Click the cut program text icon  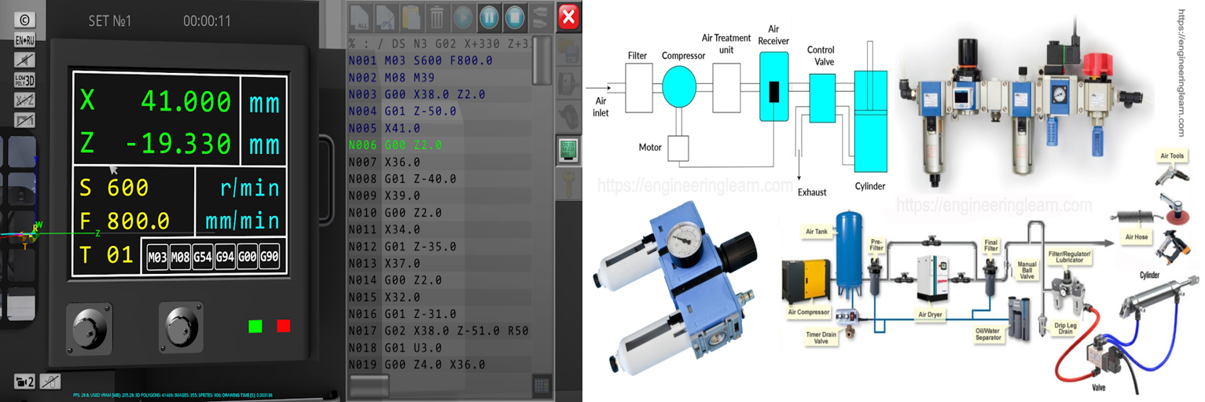385,16
